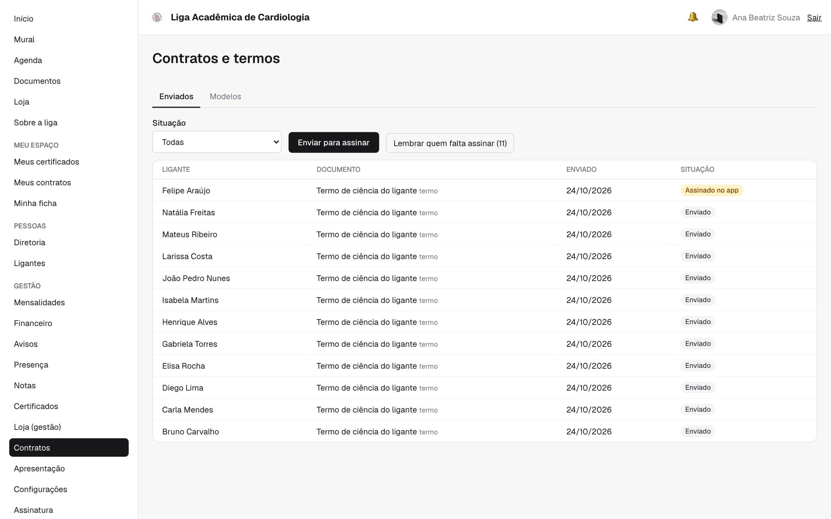The image size is (831, 519).
Task: Click Isabela Martins' document Termo de ciência
Action: [366, 300]
